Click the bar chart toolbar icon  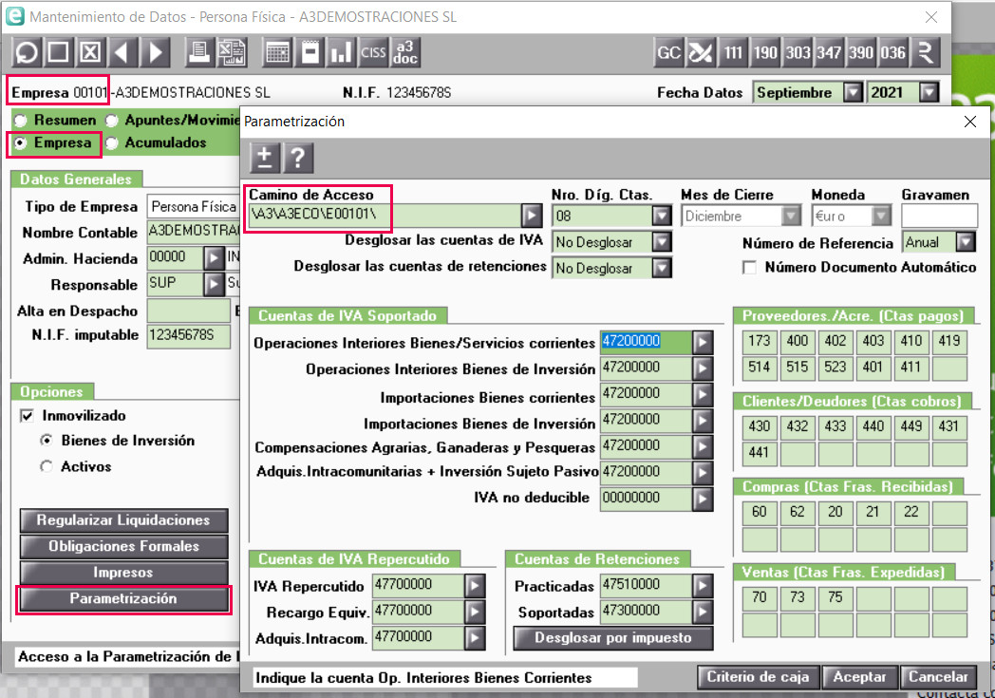tap(341, 52)
